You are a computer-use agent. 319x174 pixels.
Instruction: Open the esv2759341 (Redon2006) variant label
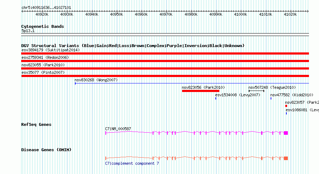pyautogui.click(x=45, y=57)
